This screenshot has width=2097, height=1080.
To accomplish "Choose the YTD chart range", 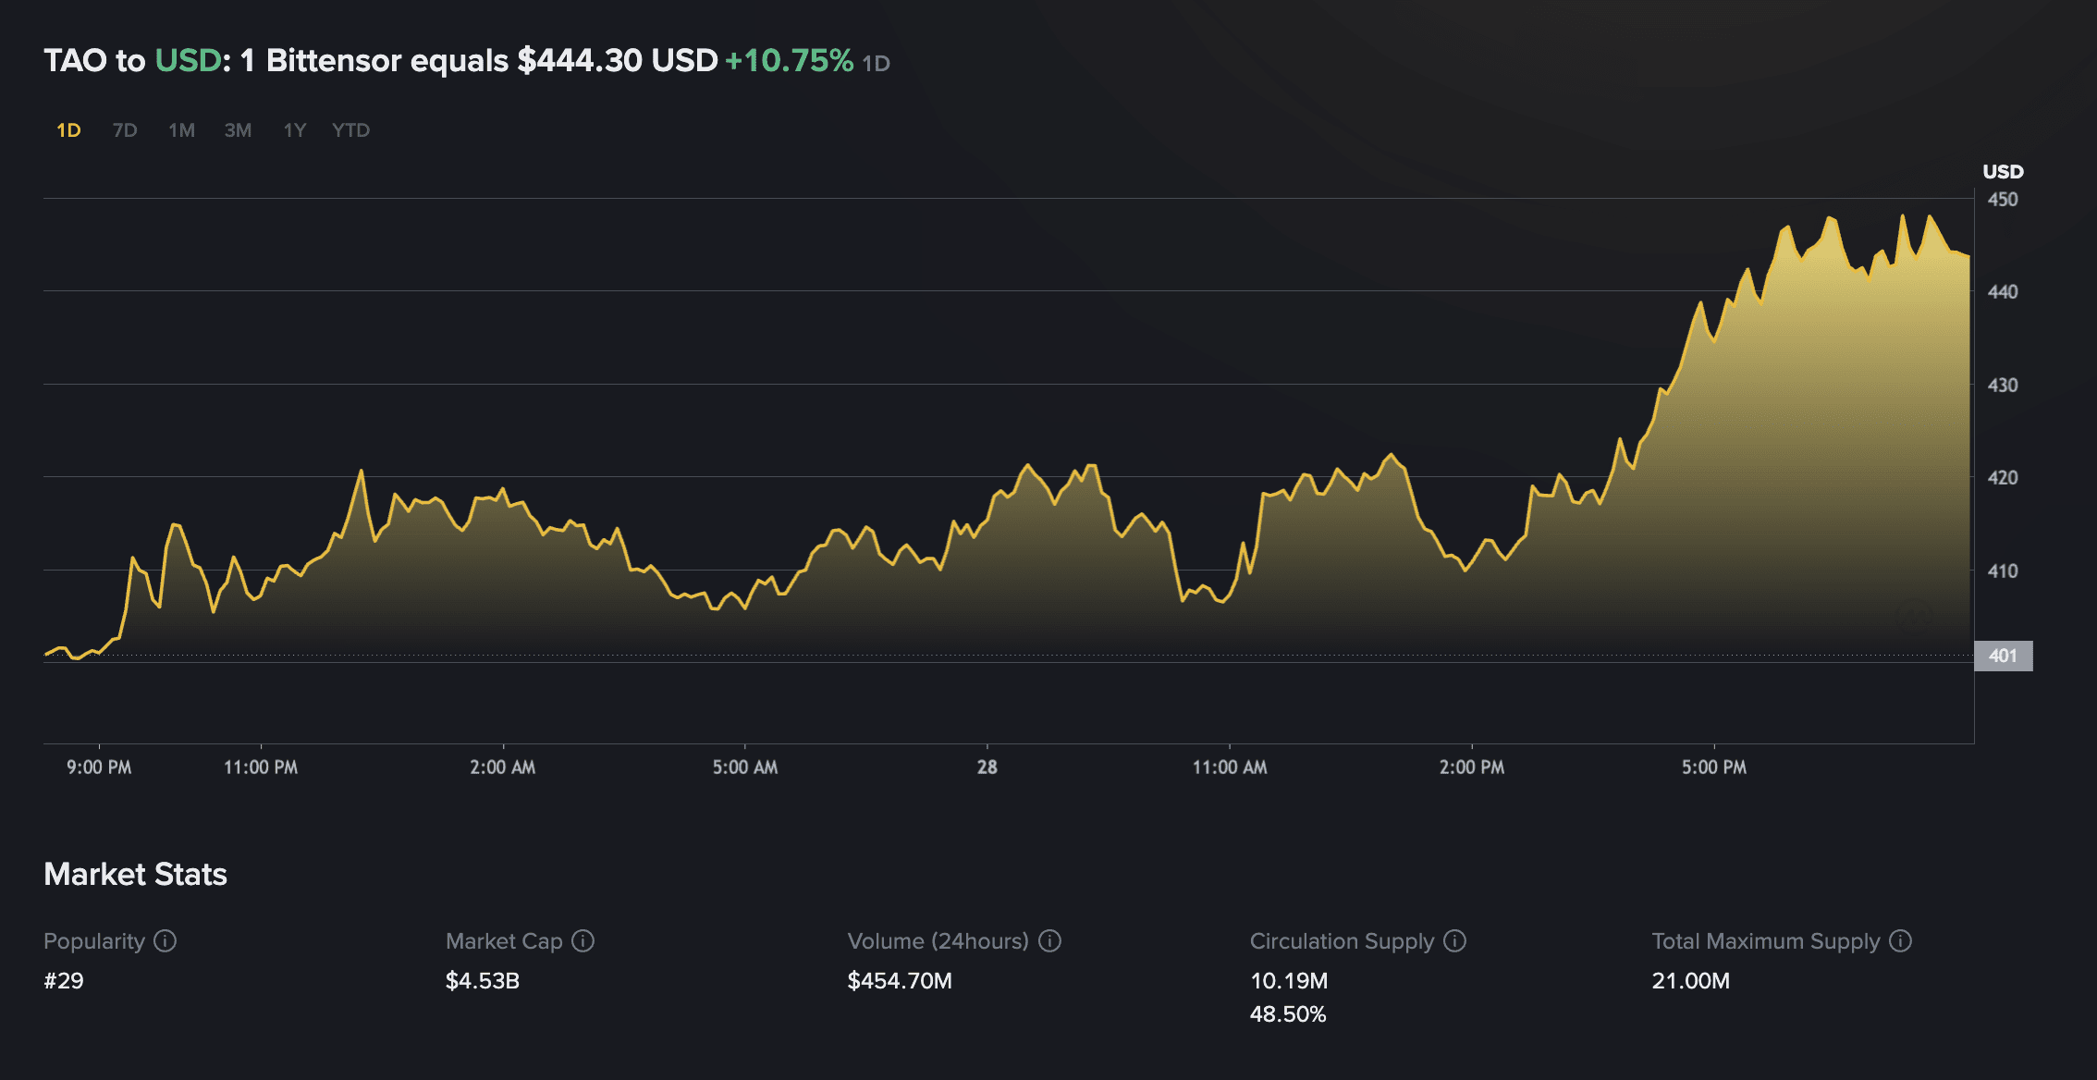I will pyautogui.click(x=350, y=130).
